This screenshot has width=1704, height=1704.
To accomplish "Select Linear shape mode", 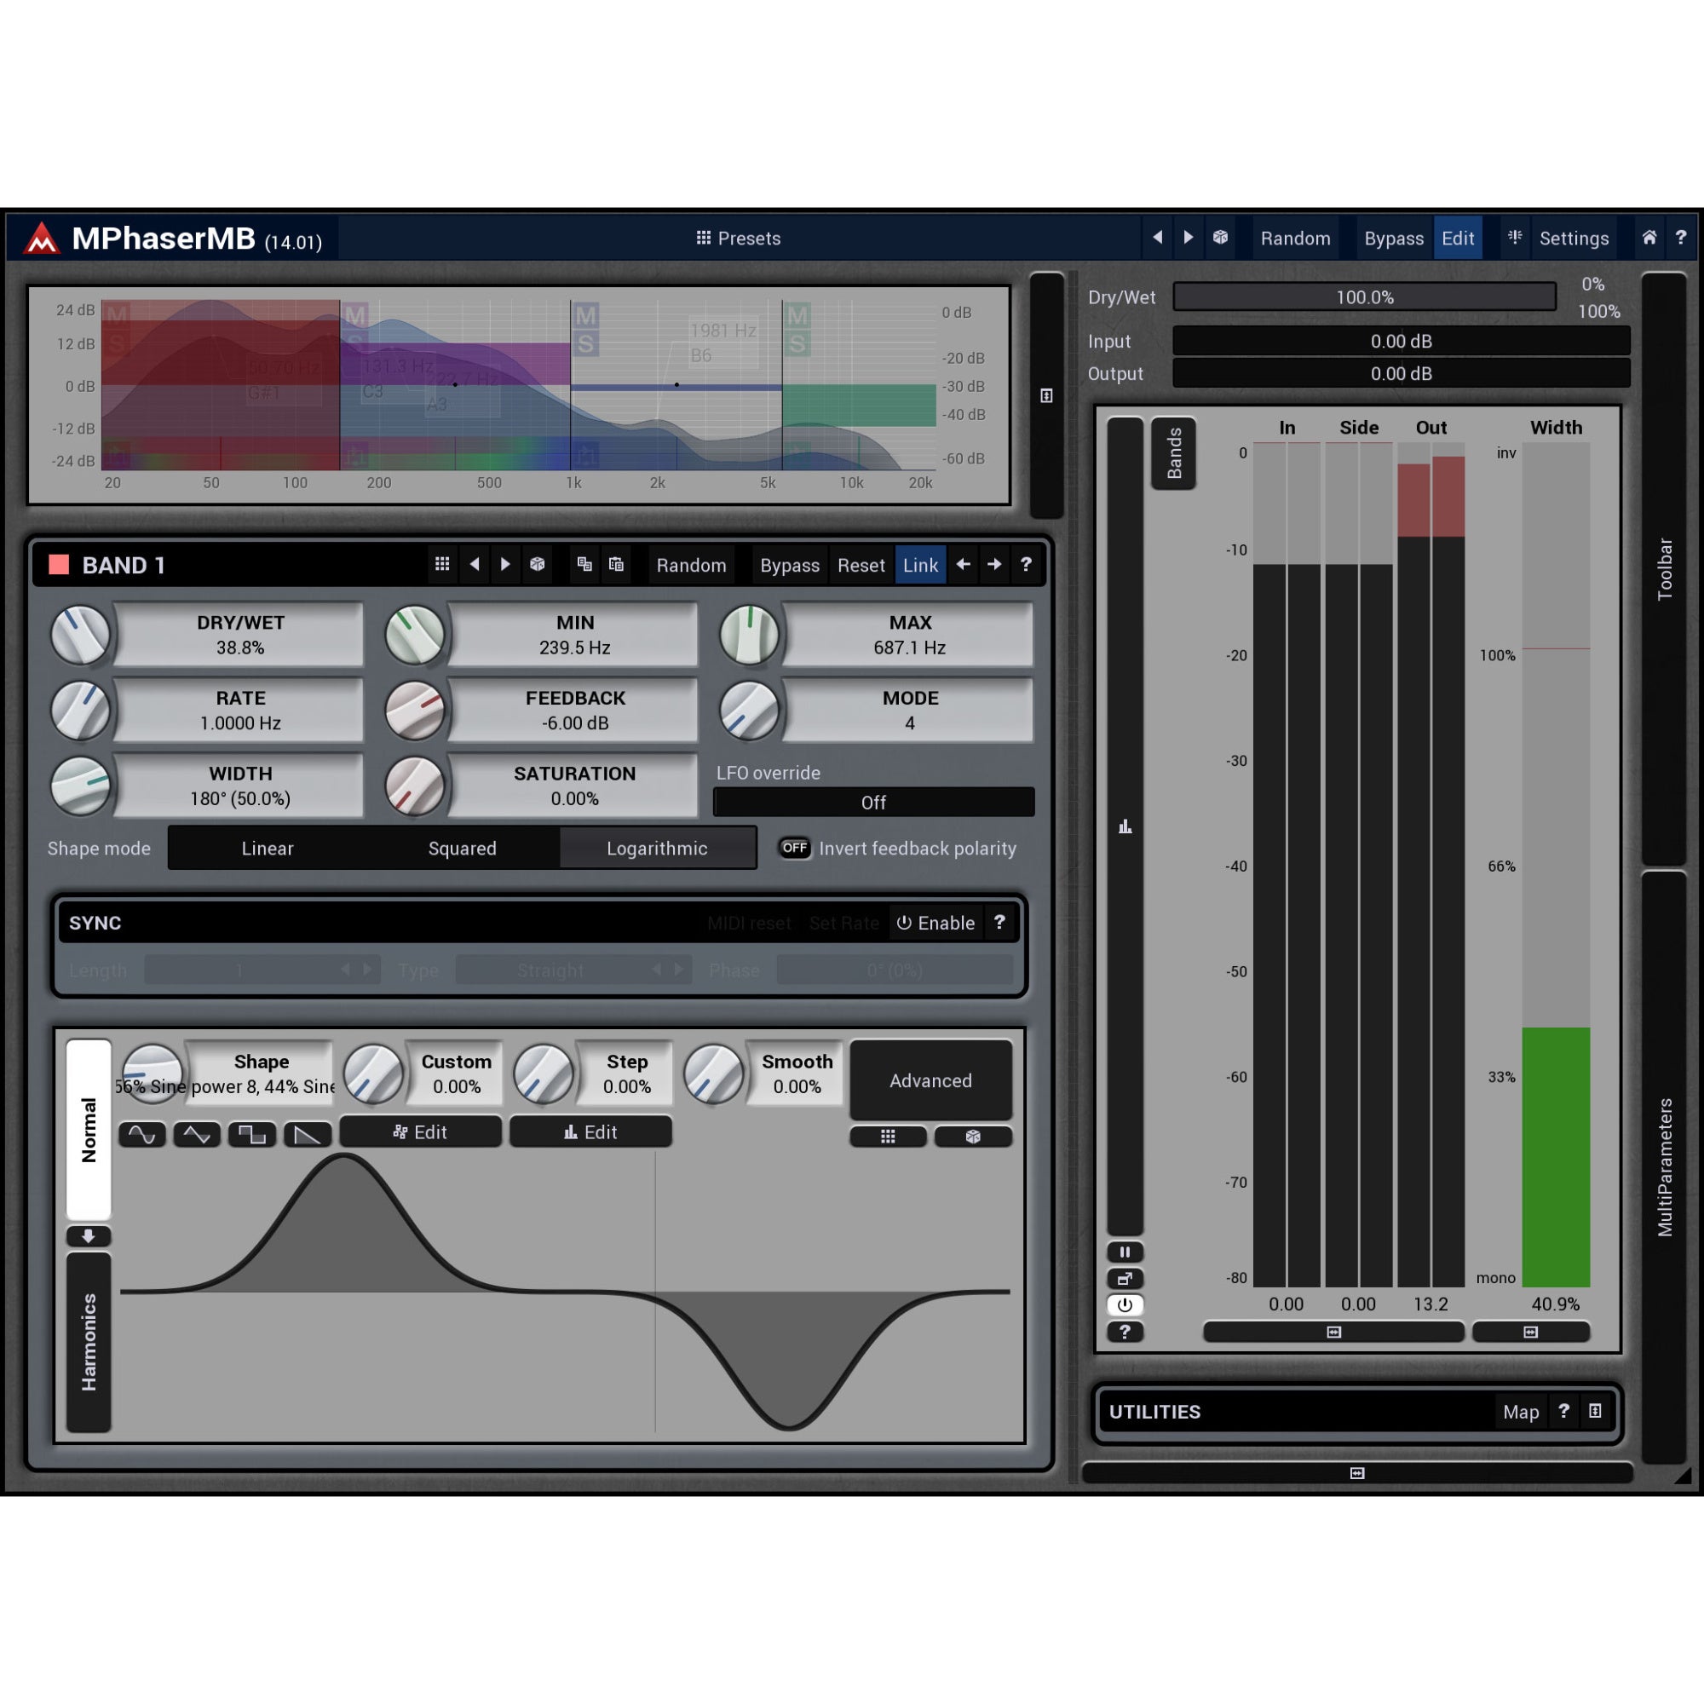I will pos(268,848).
